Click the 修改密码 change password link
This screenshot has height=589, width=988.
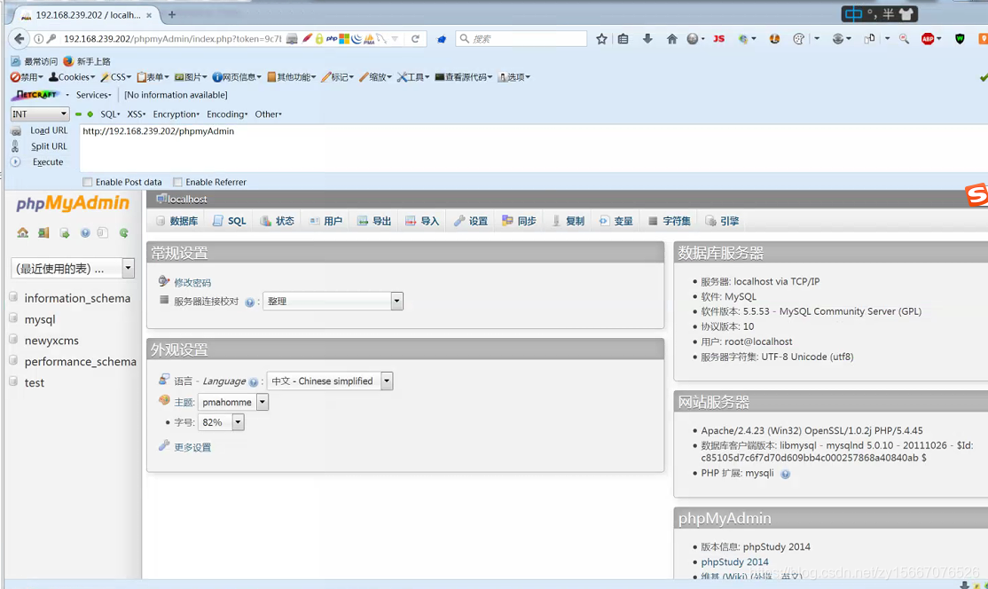192,283
